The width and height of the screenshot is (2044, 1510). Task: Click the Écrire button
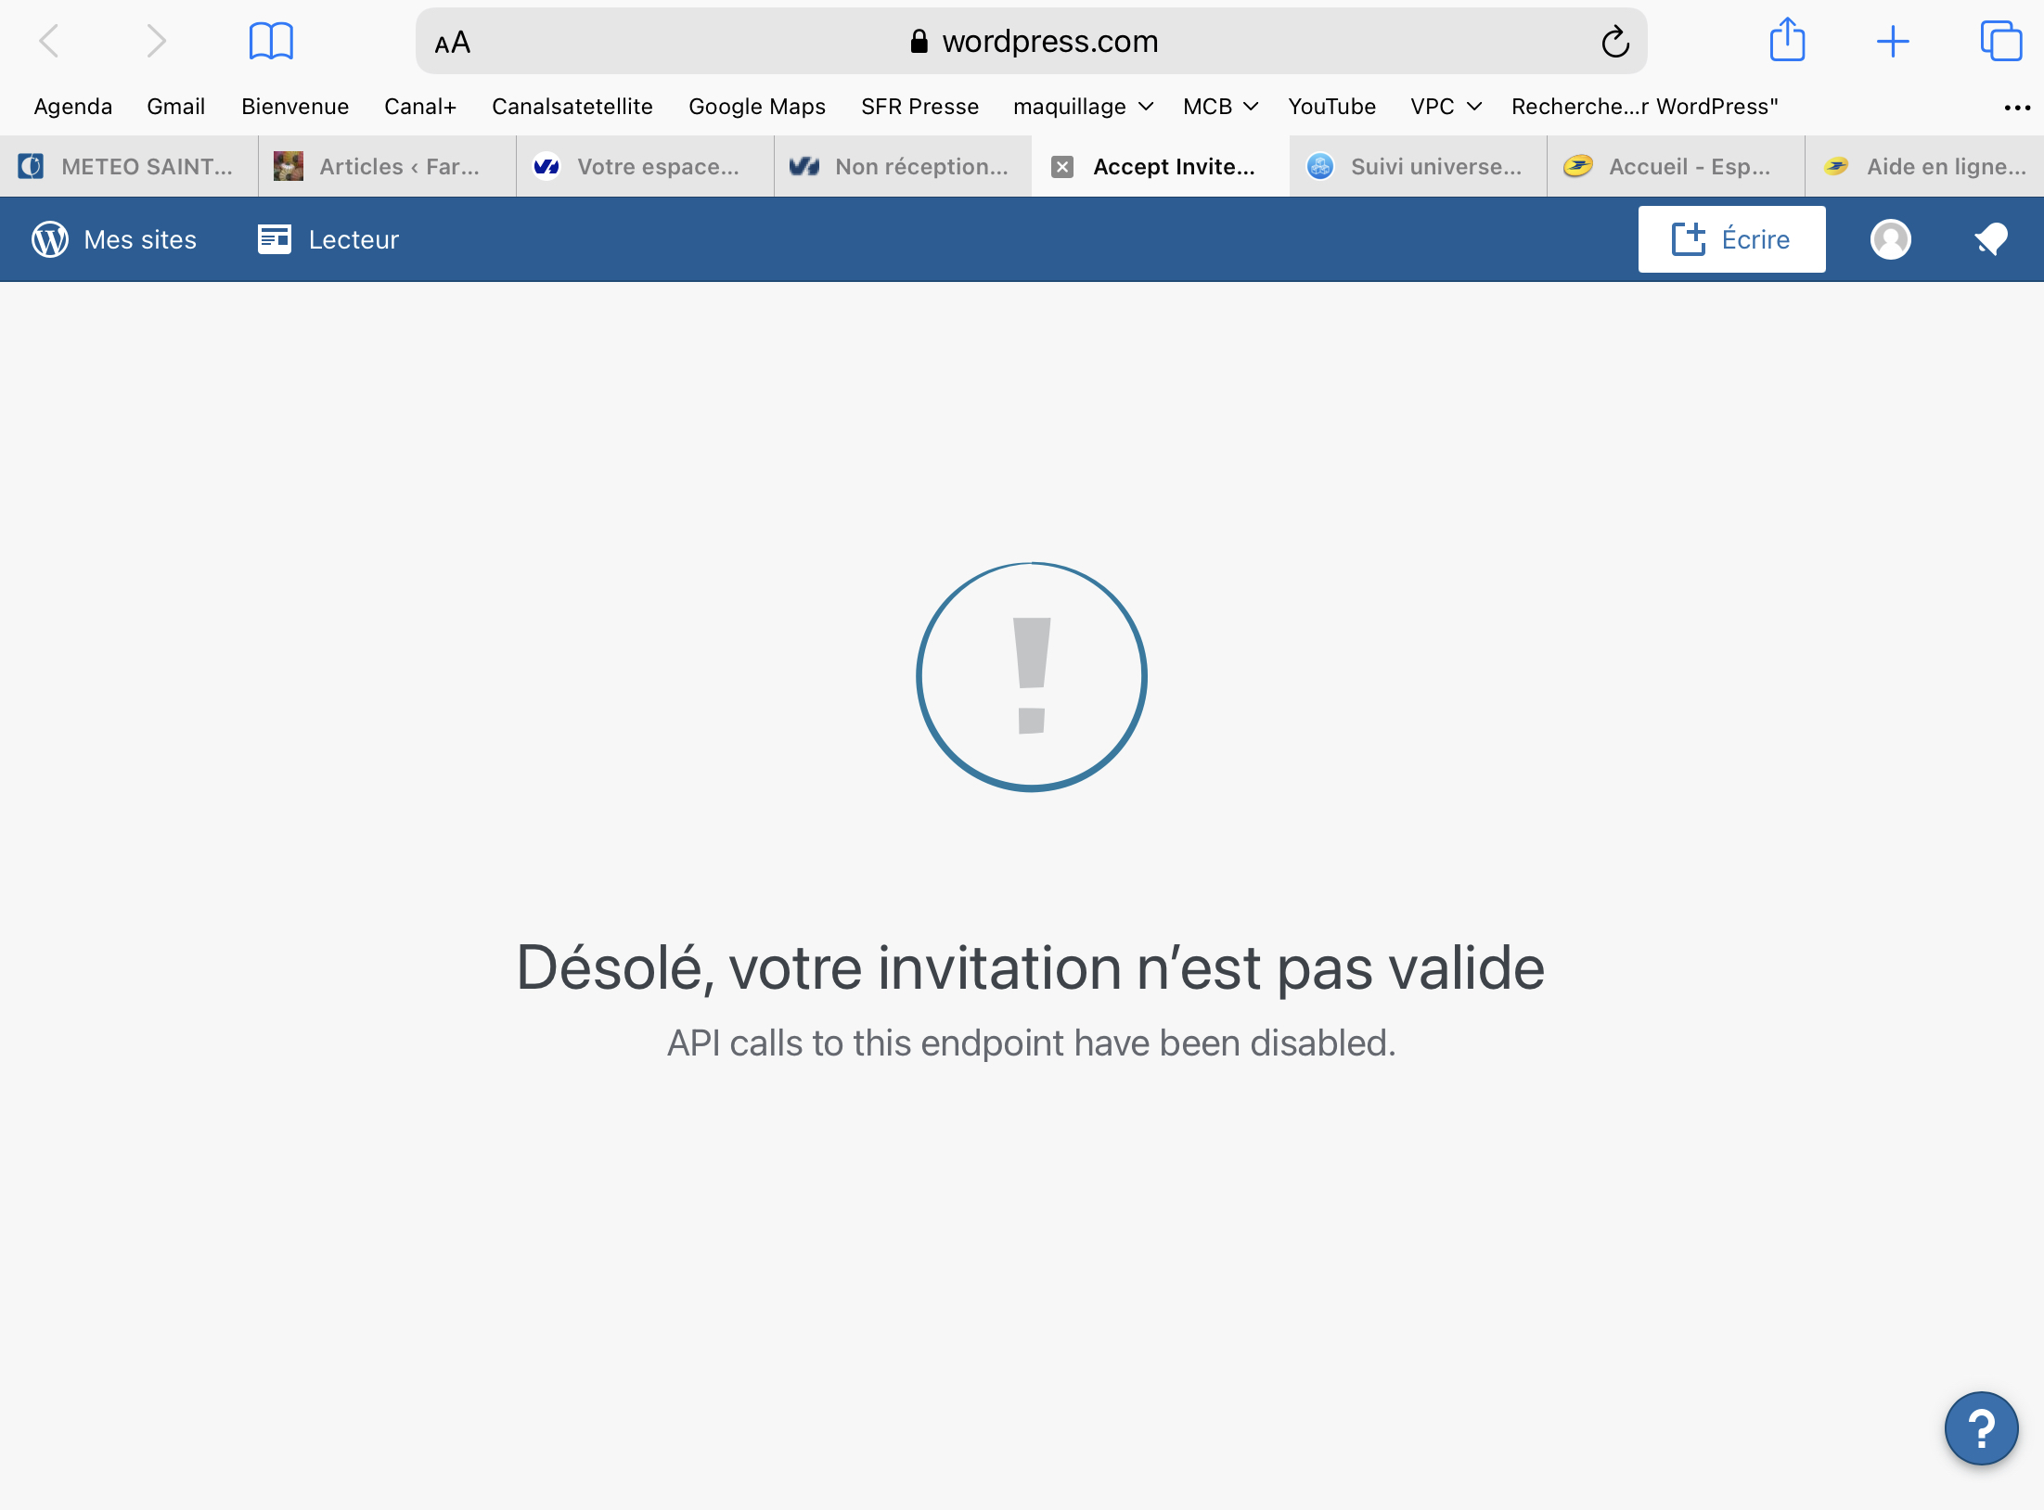(x=1731, y=239)
